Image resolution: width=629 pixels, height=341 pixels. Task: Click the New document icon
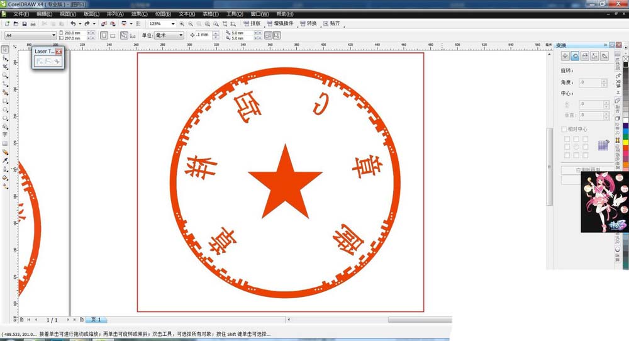(x=7, y=24)
